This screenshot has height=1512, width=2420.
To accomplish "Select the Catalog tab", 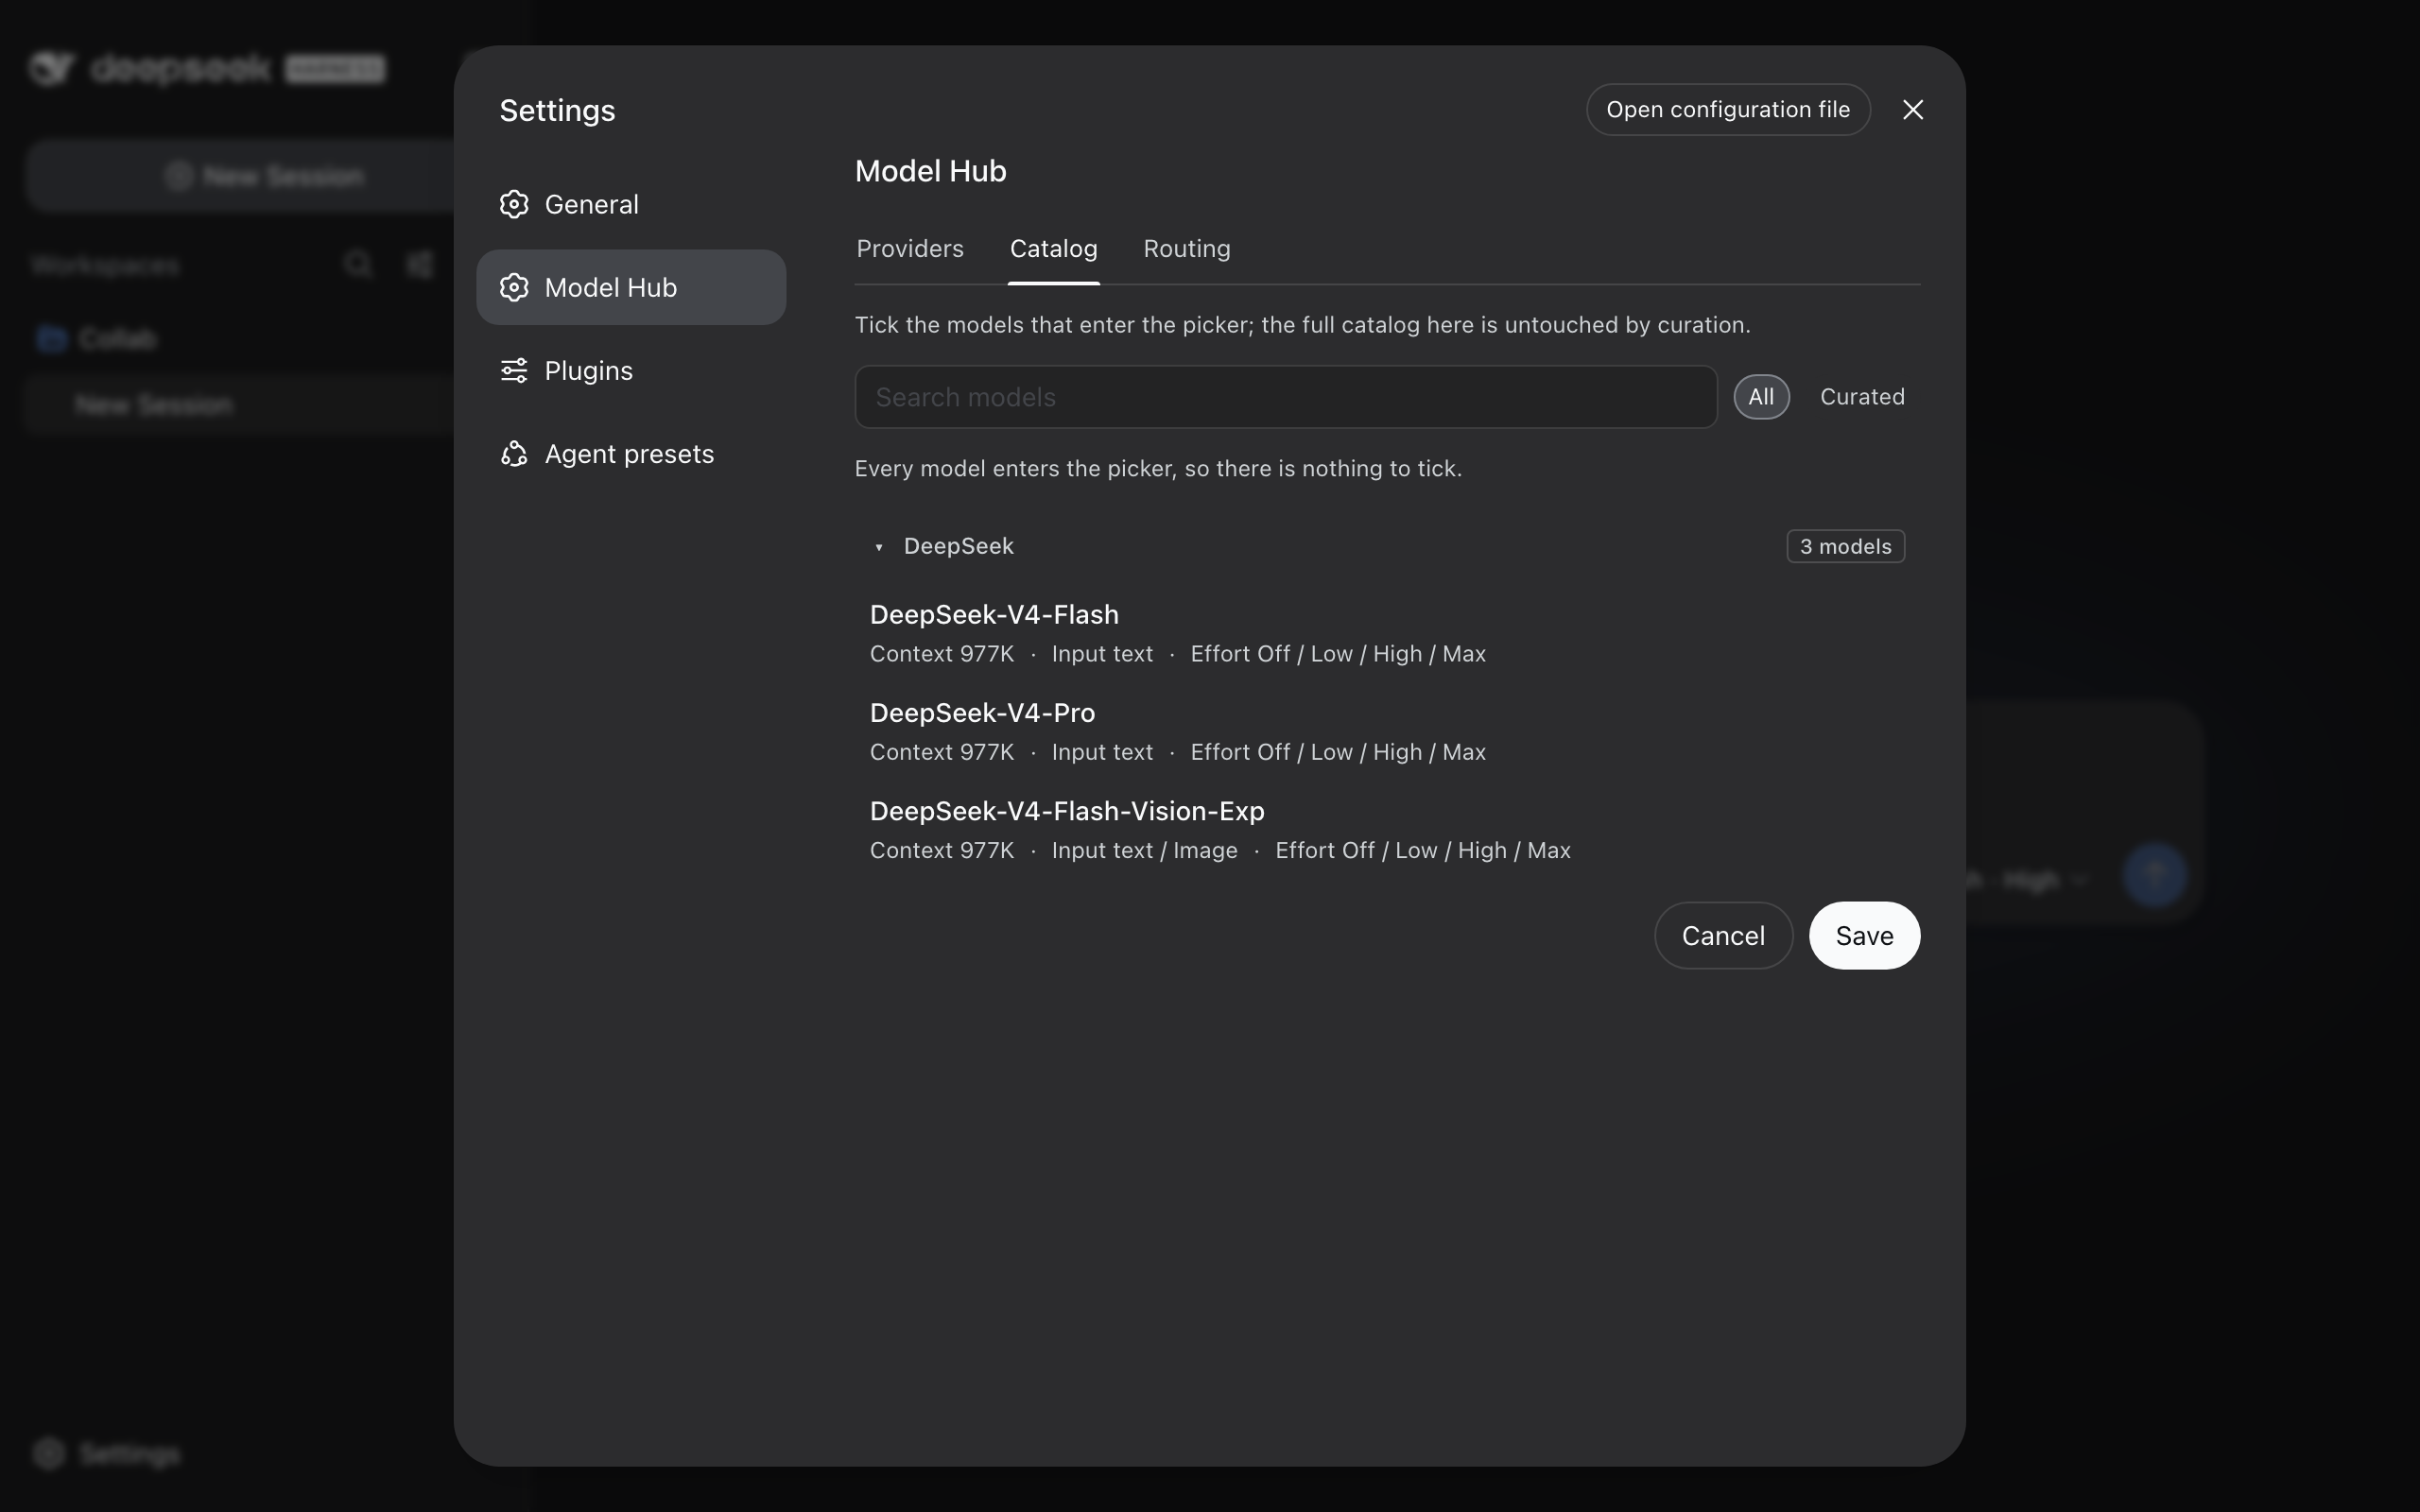I will [x=1053, y=248].
